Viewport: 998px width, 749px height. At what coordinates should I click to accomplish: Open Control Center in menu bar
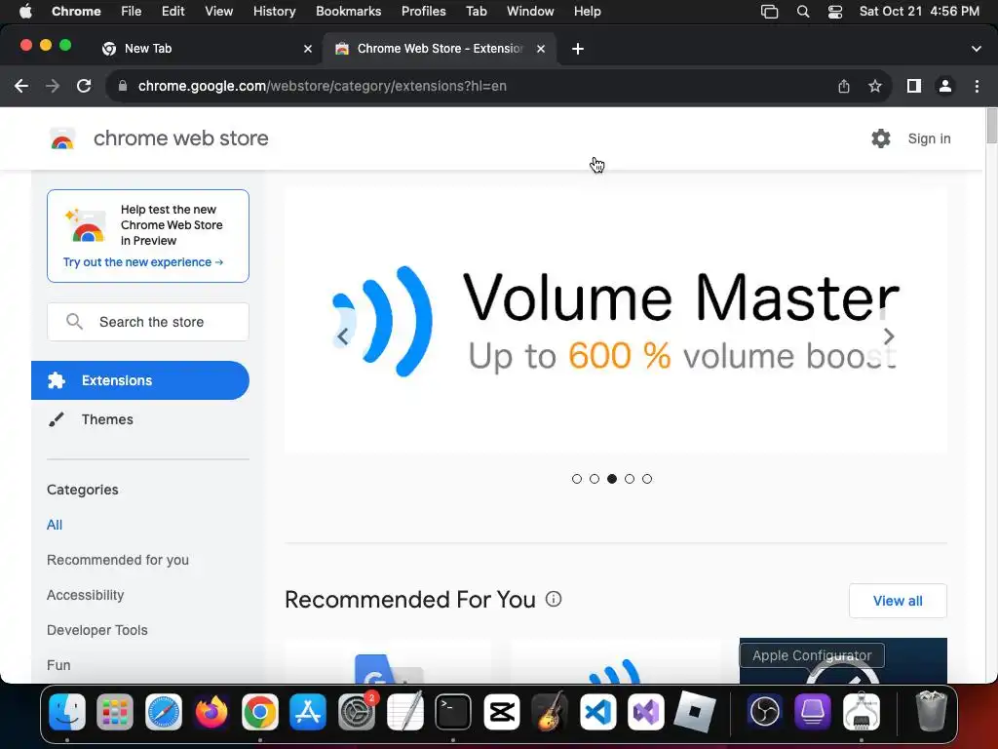click(835, 12)
